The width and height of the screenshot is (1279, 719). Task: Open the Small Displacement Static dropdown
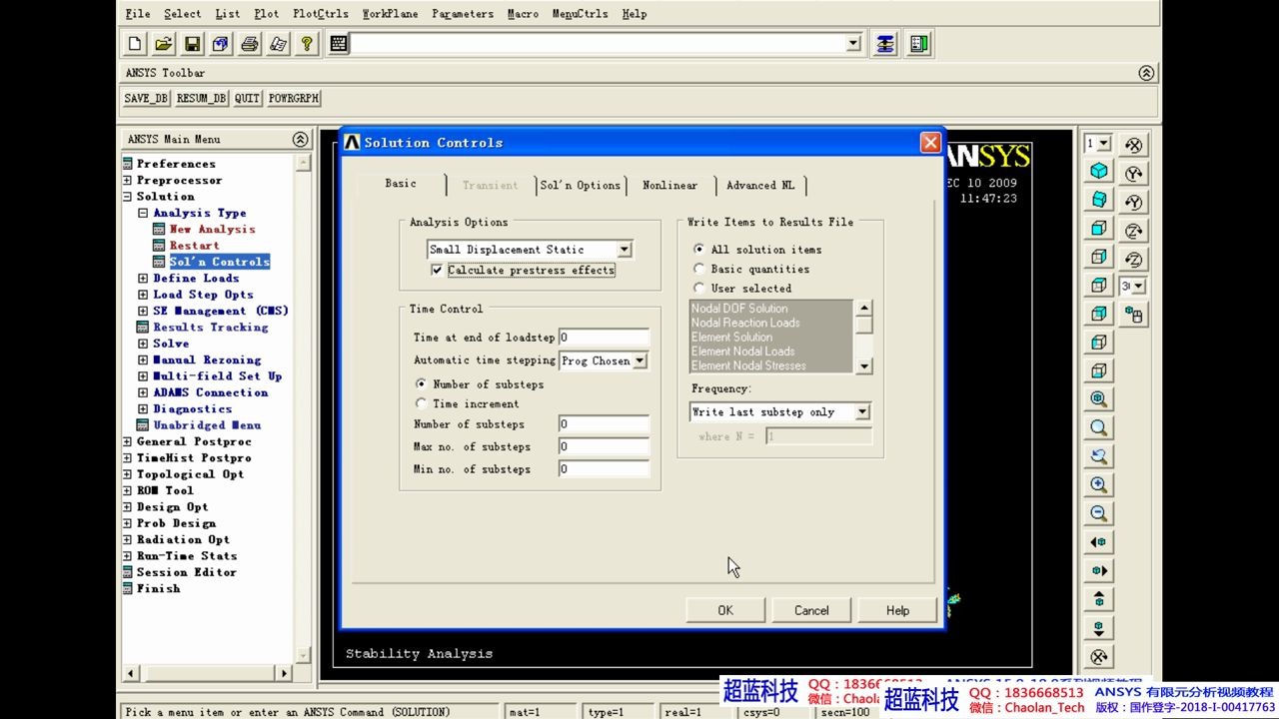pos(624,250)
